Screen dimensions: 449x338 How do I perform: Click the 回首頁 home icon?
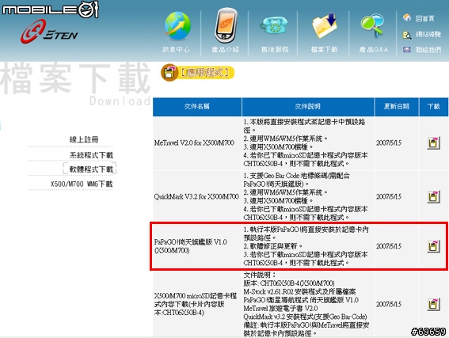(407, 17)
